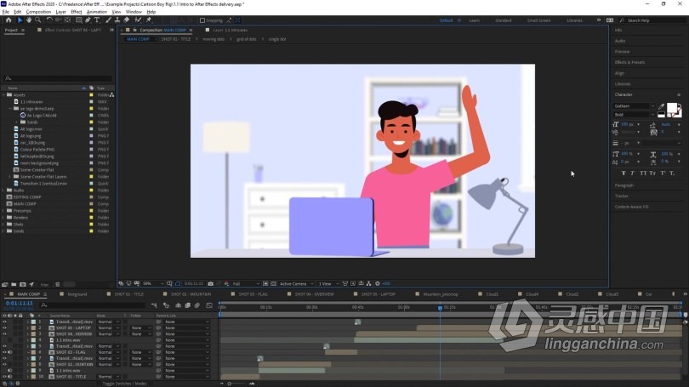Image resolution: width=689 pixels, height=387 pixels.
Task: Open viewer magnification 50% dropdown
Action: [x=153, y=284]
